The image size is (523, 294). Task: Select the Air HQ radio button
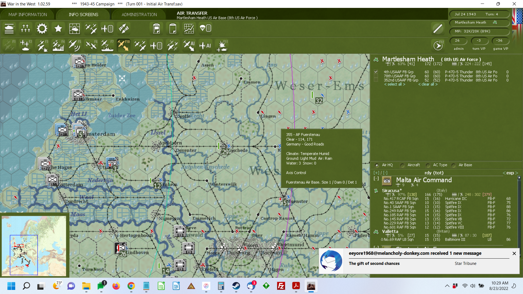tap(377, 165)
